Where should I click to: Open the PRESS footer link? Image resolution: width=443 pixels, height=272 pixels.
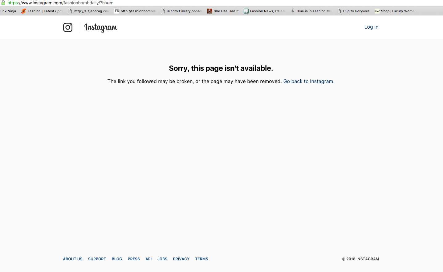[x=134, y=259]
